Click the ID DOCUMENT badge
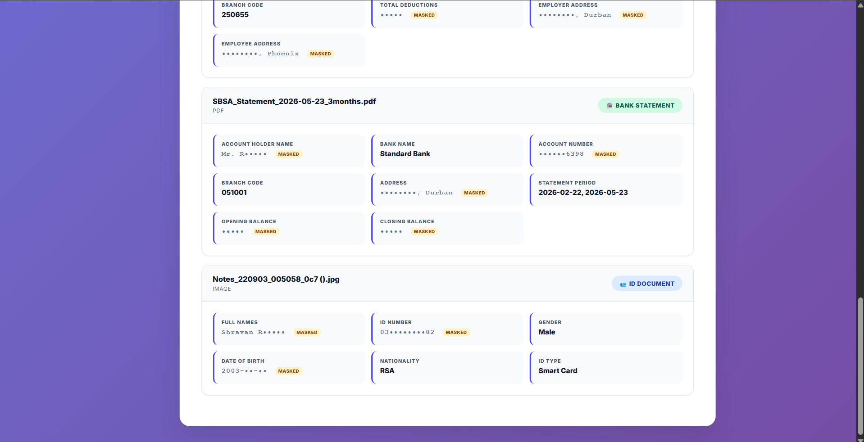 [x=646, y=284]
